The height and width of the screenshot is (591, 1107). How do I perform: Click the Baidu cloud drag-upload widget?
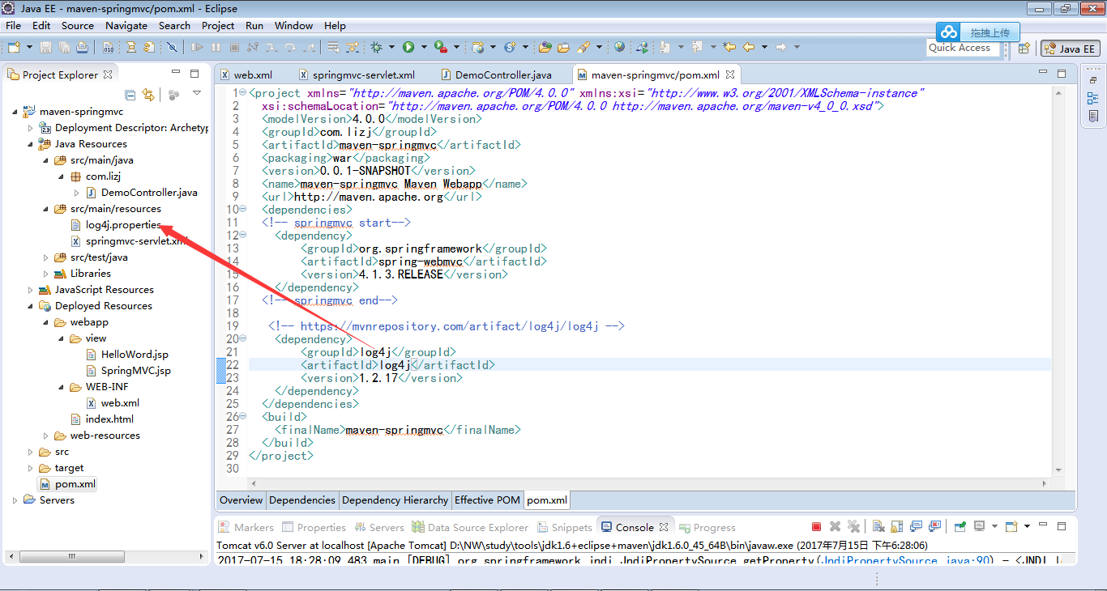(977, 32)
